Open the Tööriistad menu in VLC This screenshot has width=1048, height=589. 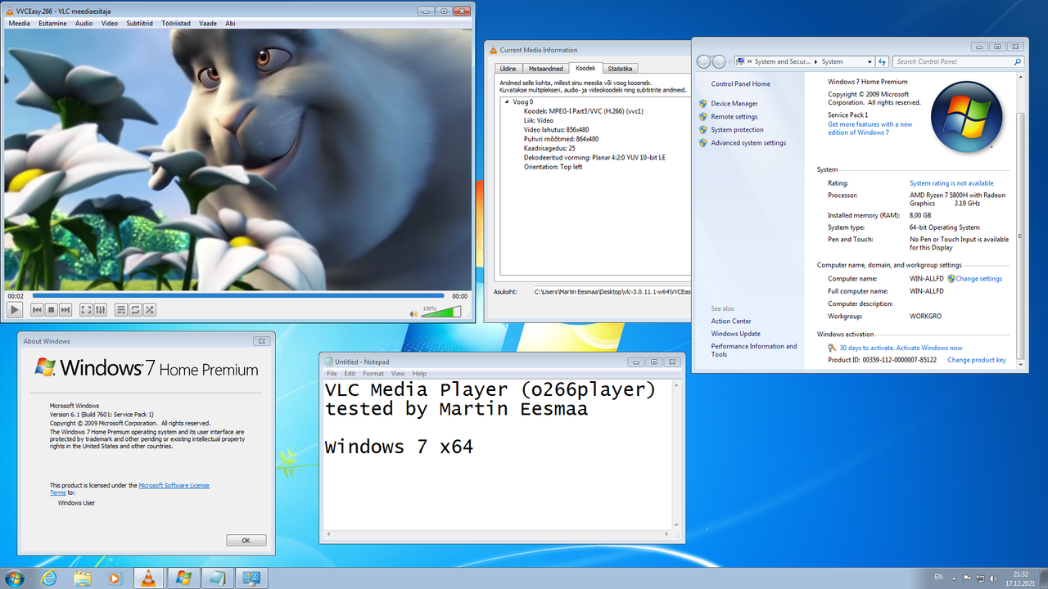[176, 23]
